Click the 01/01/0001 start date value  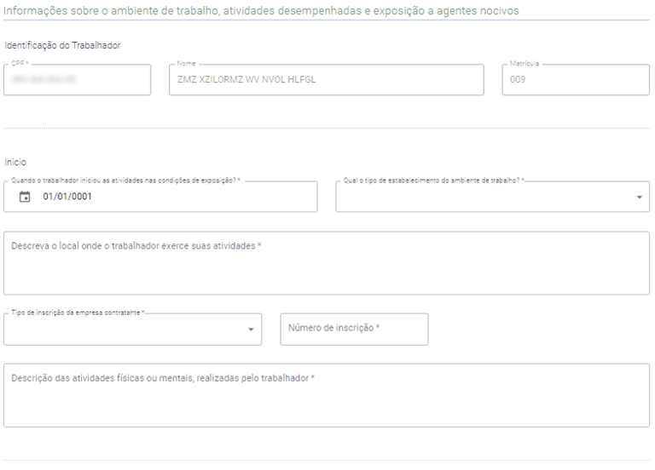pyautogui.click(x=67, y=197)
